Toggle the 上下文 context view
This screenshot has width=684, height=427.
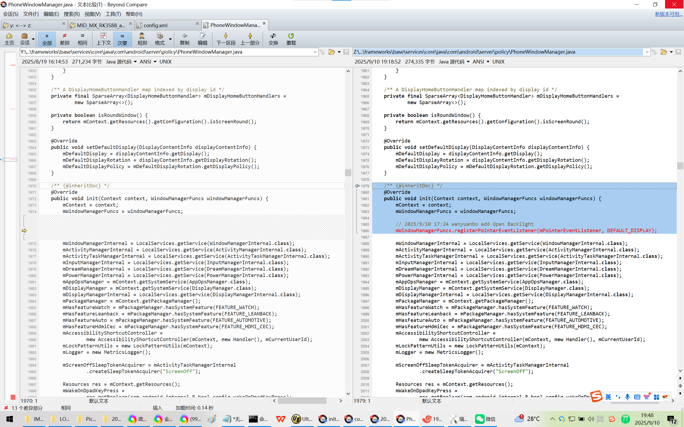pyautogui.click(x=103, y=39)
